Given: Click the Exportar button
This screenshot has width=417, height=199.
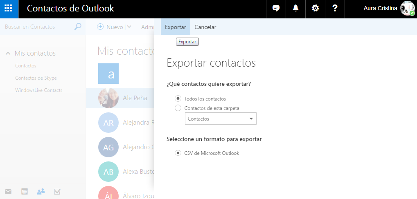Looking at the screenshot, I should [175, 27].
